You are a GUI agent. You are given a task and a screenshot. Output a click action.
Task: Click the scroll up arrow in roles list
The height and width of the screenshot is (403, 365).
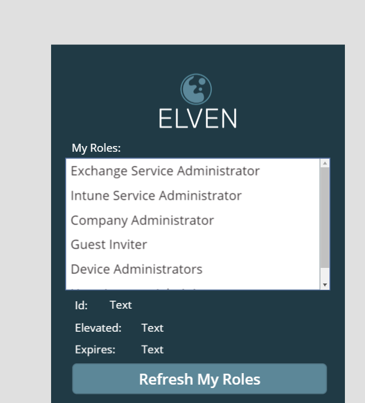click(325, 163)
